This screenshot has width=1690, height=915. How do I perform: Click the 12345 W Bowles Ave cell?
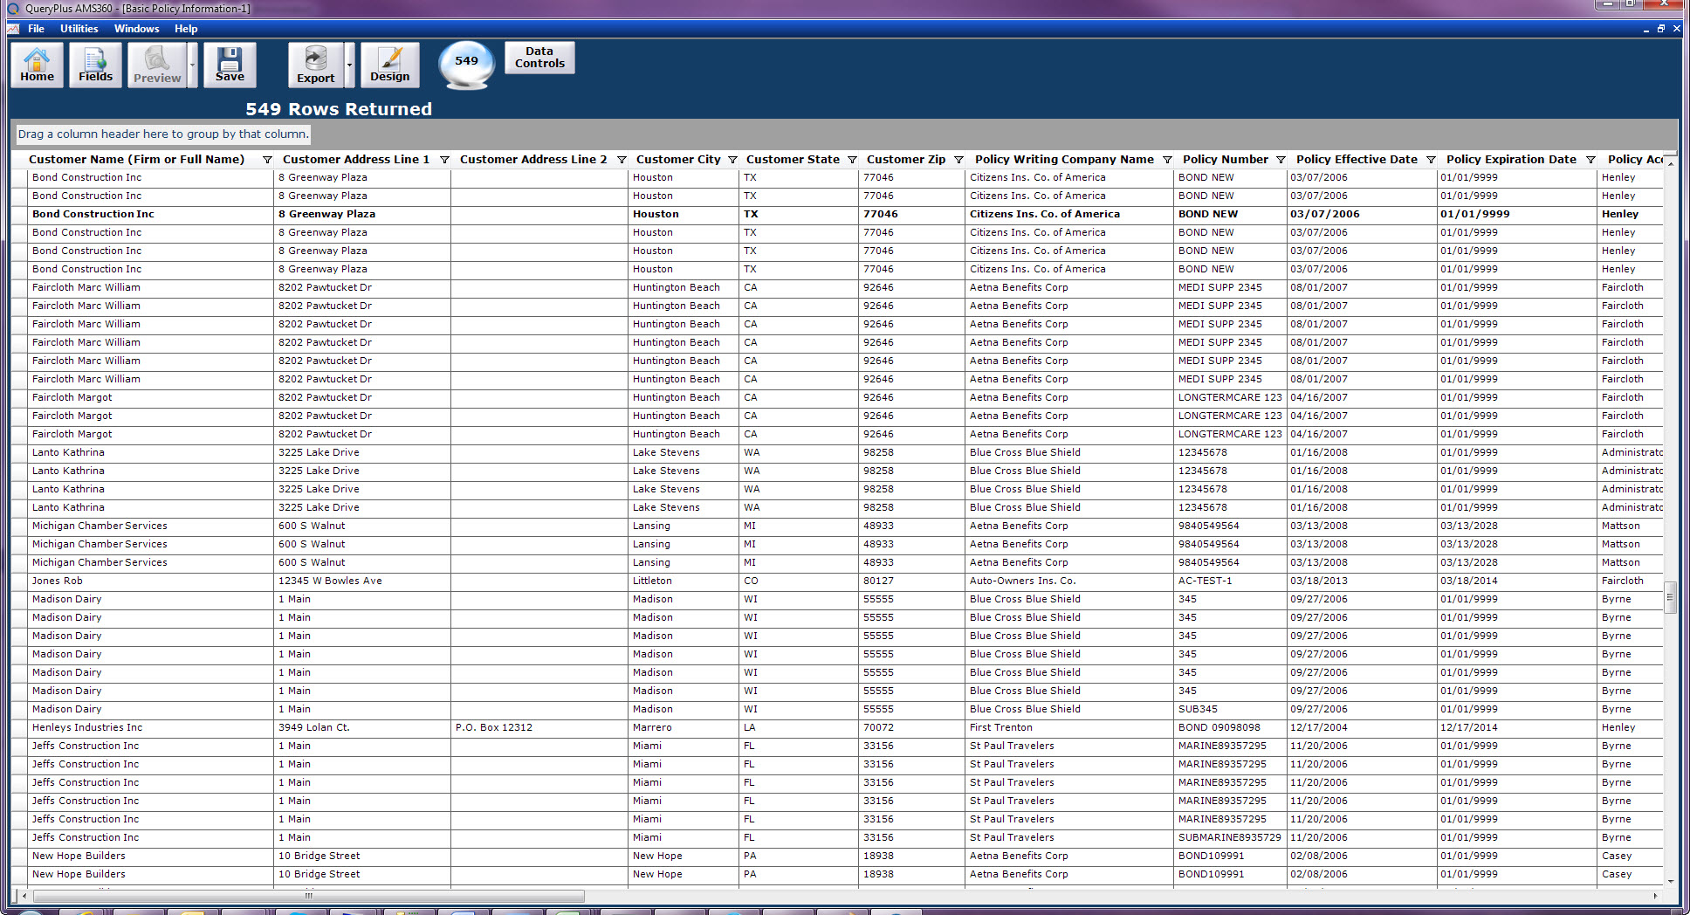(x=362, y=581)
